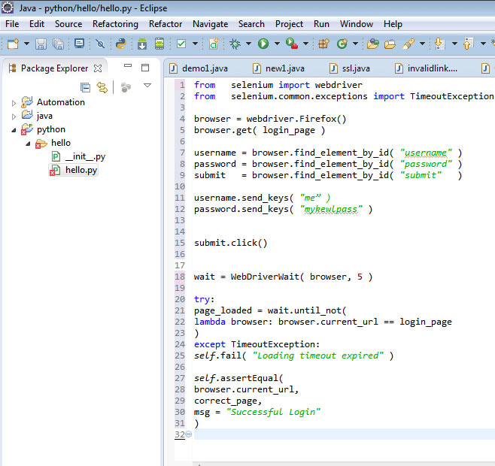Open the Navigate menu
The width and height of the screenshot is (495, 466).
(x=210, y=24)
